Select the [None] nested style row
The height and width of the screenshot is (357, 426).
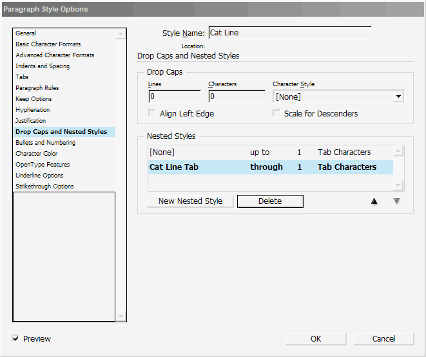click(x=271, y=152)
